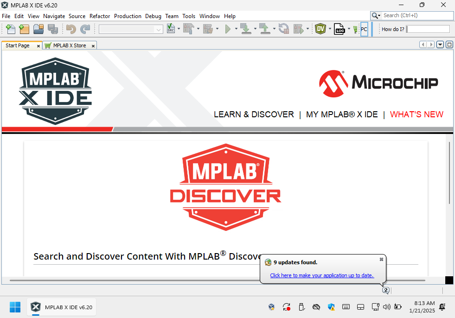Open the Windows Start menu
The image size is (455, 318).
click(x=15, y=307)
